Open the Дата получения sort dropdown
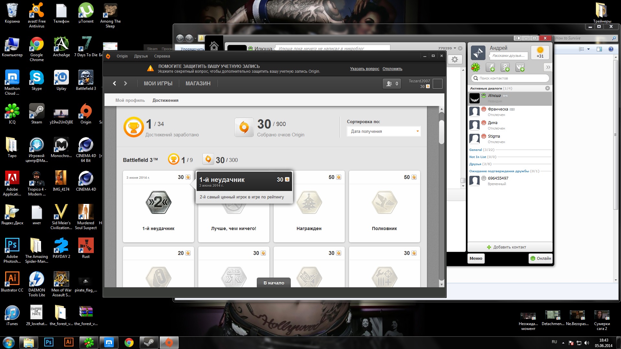This screenshot has width=621, height=349. (x=384, y=131)
